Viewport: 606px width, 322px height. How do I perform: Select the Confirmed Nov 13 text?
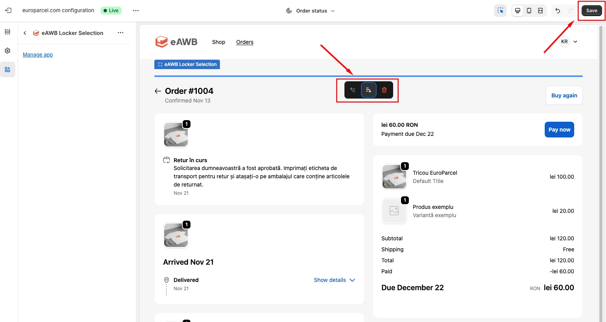(188, 101)
